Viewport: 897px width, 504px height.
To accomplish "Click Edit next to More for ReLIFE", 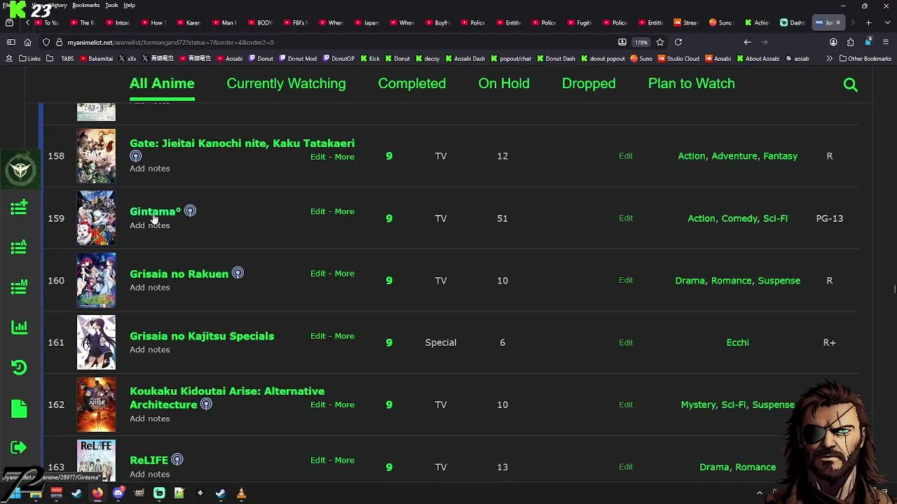I will (317, 460).
